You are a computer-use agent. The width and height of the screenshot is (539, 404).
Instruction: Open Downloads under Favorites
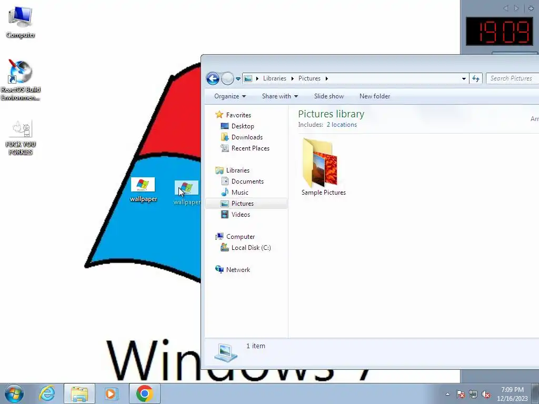247,137
